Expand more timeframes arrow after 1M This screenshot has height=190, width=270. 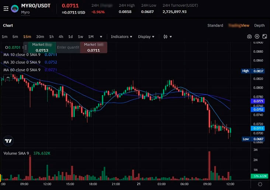coord(100,37)
